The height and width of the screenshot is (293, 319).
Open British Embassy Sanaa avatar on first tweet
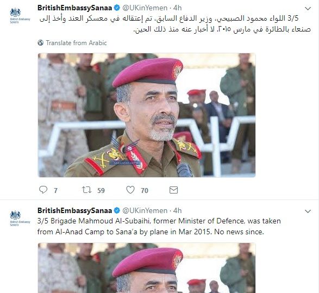click(20, 15)
